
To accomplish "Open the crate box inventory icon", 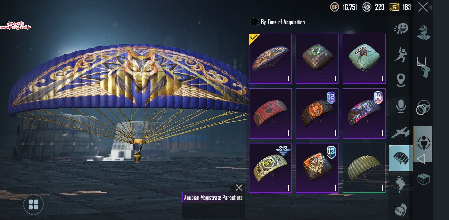I will click(x=424, y=179).
